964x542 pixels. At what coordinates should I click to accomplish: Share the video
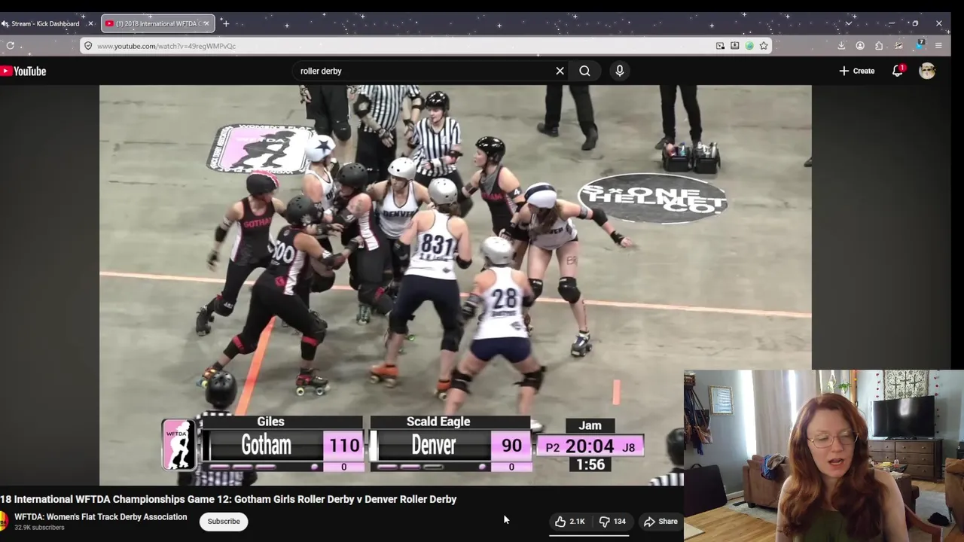click(x=660, y=521)
